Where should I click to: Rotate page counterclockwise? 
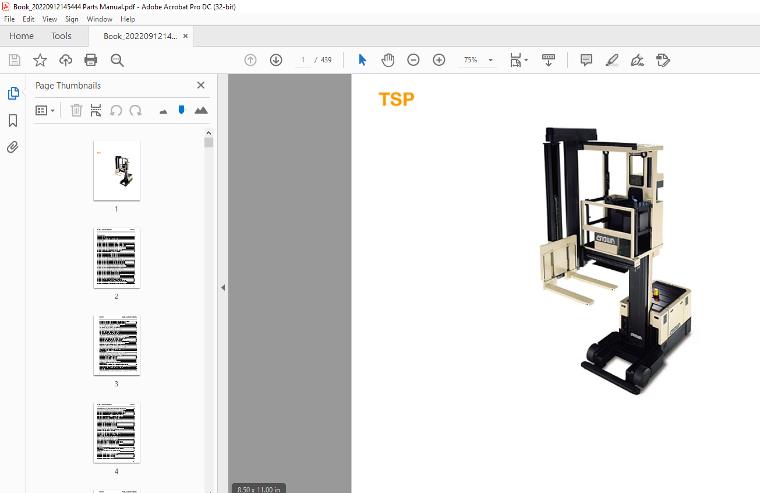(116, 110)
